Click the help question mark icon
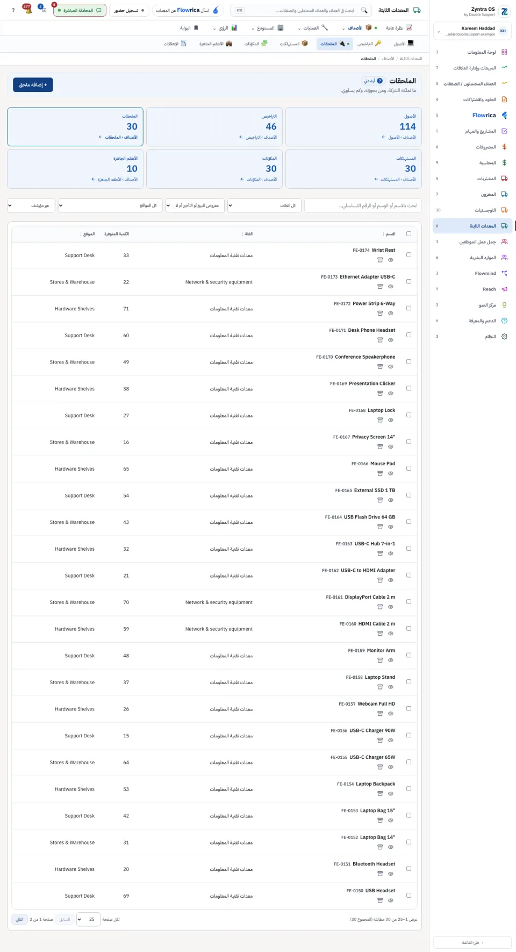Viewport: 516px width, 952px height. [13, 10]
